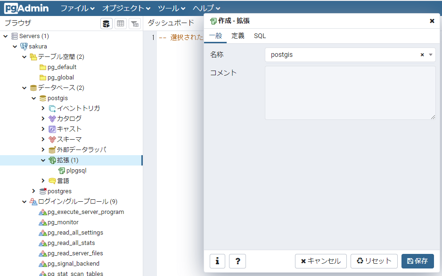
Task: Collapse the 拡張 (1) node
Action: click(x=43, y=160)
